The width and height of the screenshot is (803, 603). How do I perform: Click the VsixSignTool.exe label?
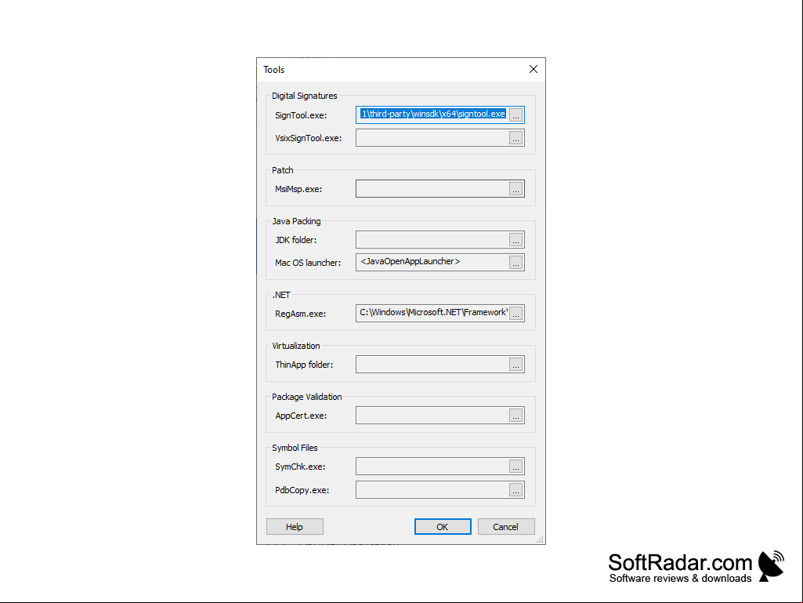309,138
